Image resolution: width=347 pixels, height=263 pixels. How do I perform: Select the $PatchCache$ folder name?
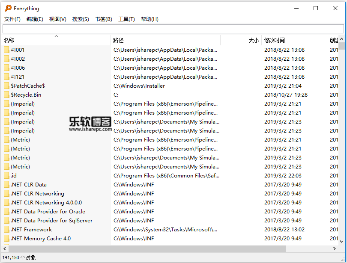point(28,86)
